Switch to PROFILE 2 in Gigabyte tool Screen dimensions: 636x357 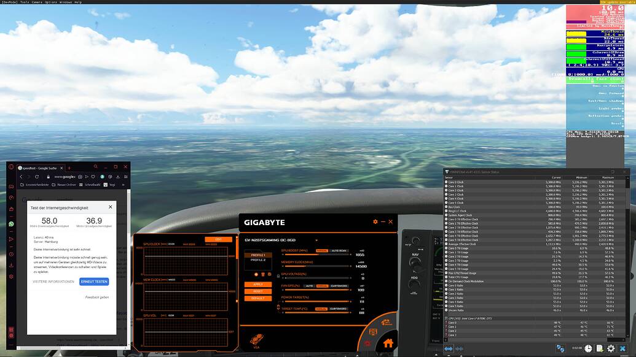point(258,261)
